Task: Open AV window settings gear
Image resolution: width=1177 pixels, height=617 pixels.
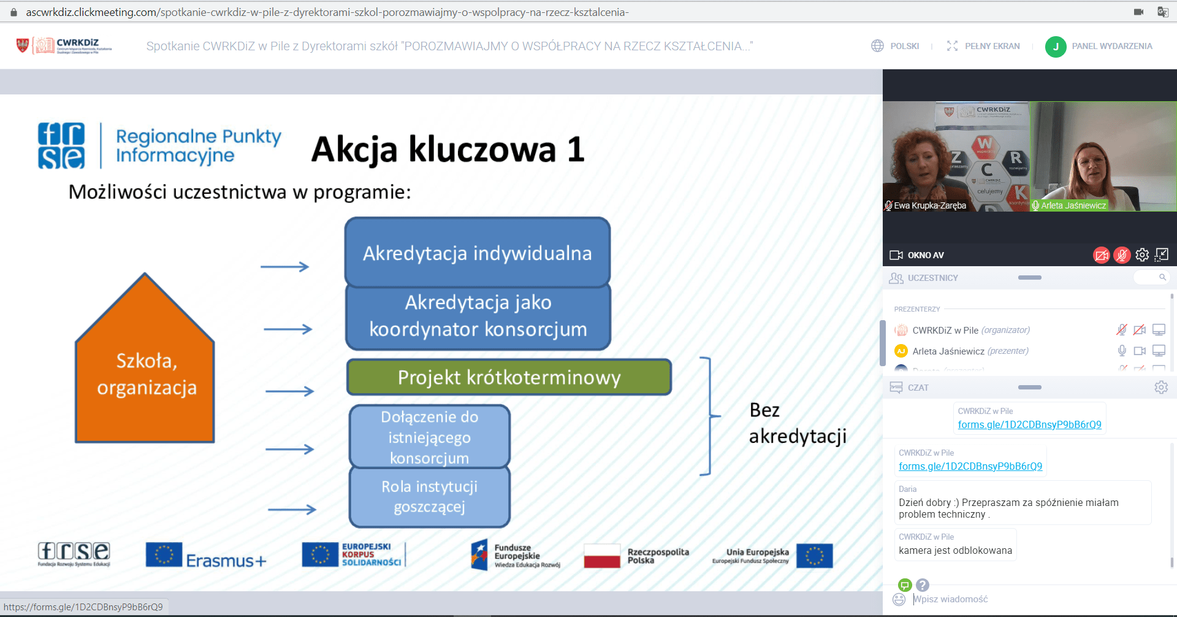Action: (x=1142, y=255)
